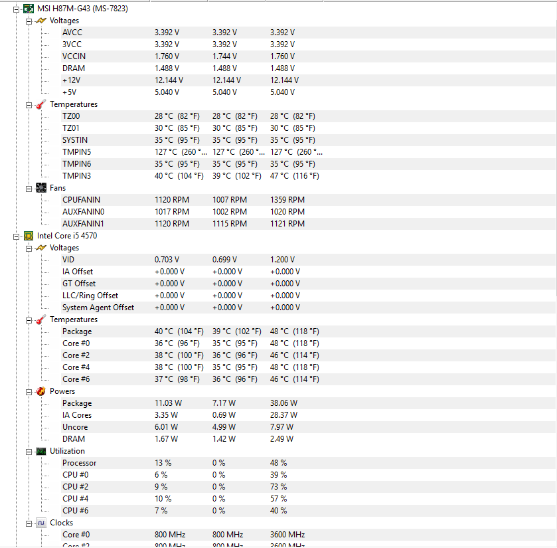Click the 1359 RPM CPUFANIN max value
Screen dimensions: 557x548
coord(287,200)
